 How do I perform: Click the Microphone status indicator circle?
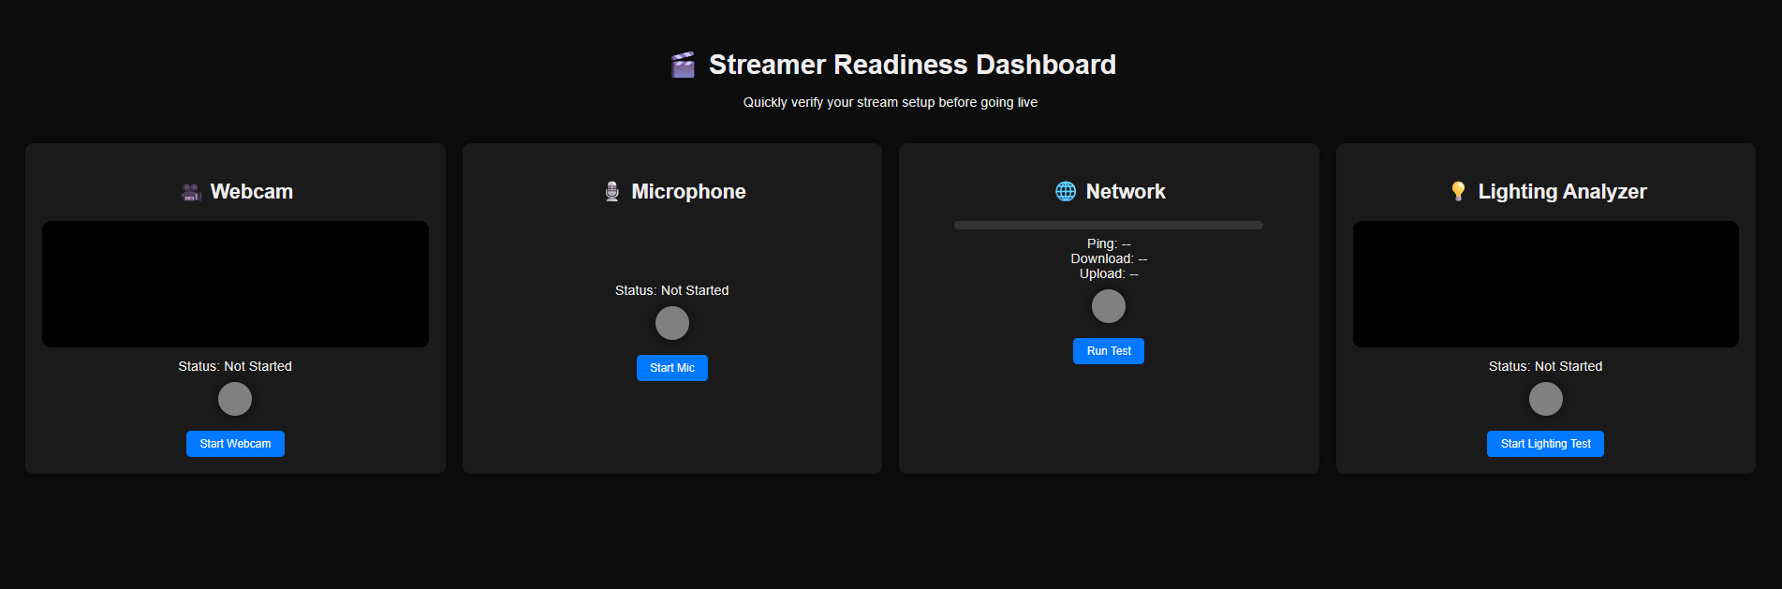(671, 323)
